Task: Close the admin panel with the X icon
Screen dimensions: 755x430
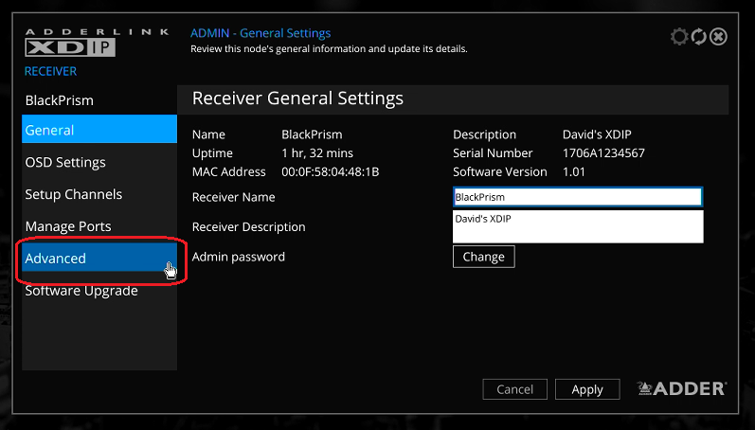Action: coord(718,37)
